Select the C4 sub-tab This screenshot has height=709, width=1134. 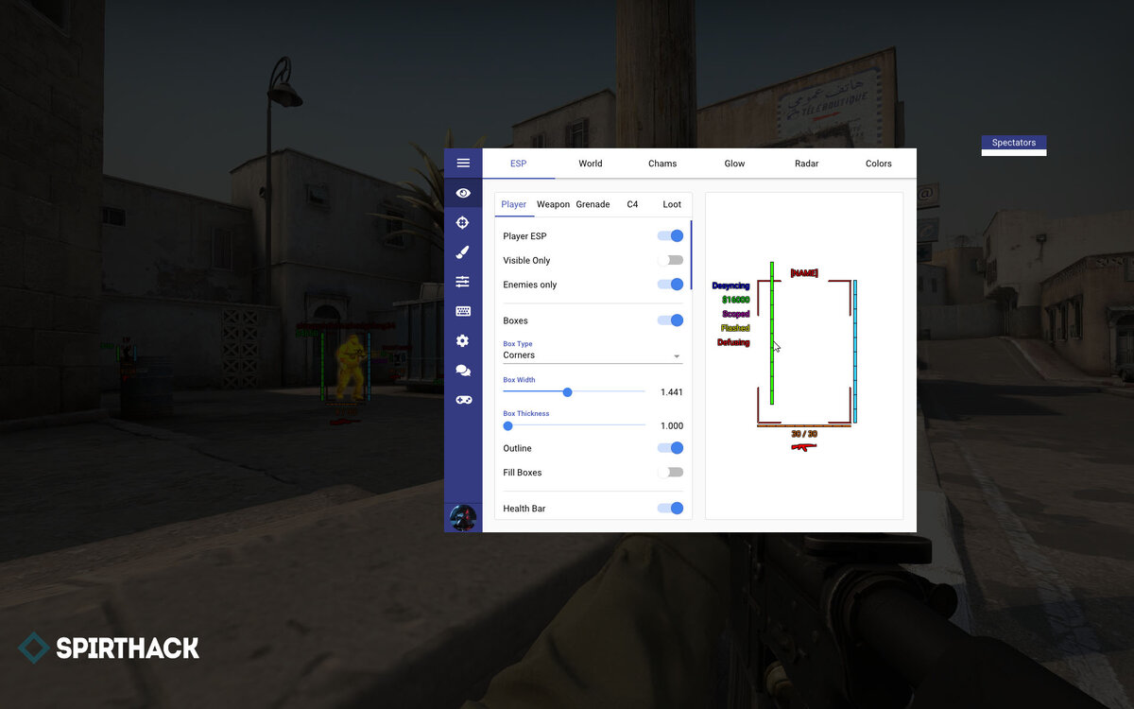click(632, 204)
